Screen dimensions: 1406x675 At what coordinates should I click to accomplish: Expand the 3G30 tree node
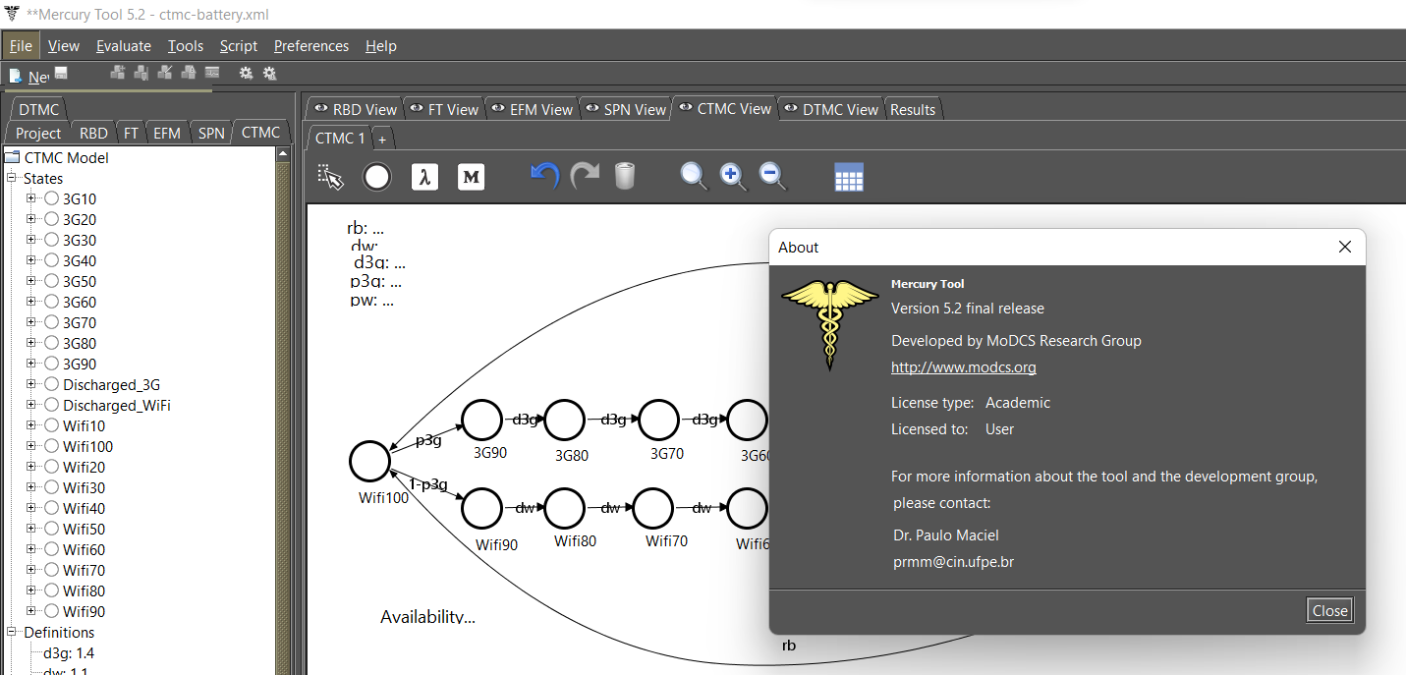pos(31,240)
